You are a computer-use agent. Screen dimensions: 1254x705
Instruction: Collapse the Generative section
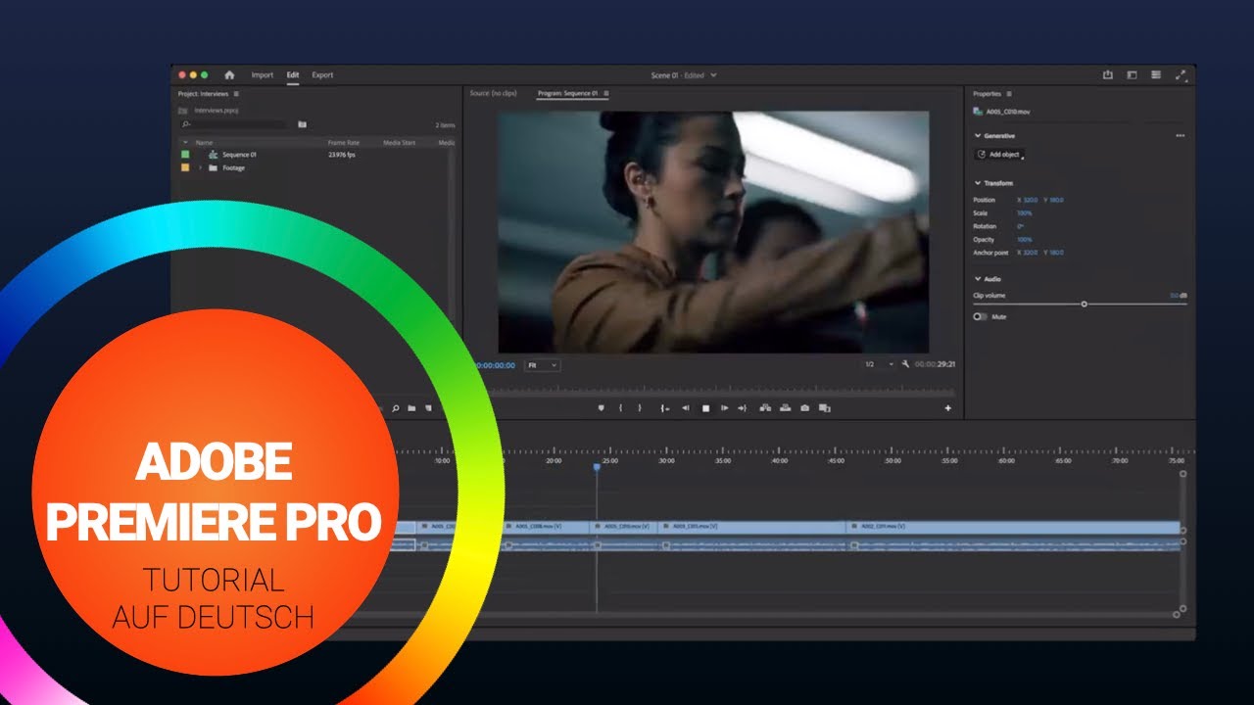(977, 136)
